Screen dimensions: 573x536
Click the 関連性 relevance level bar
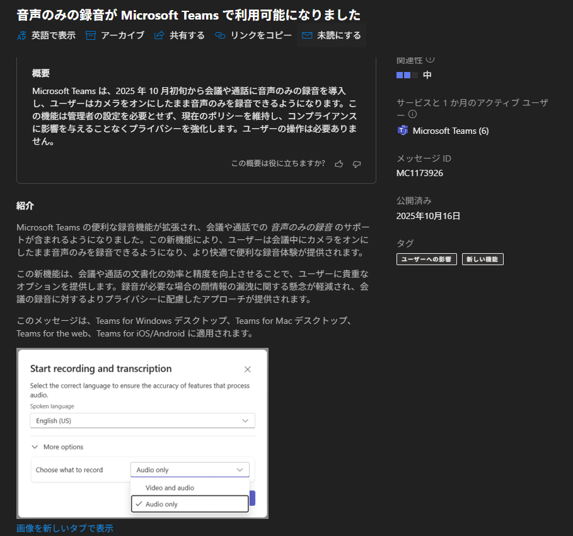[407, 75]
